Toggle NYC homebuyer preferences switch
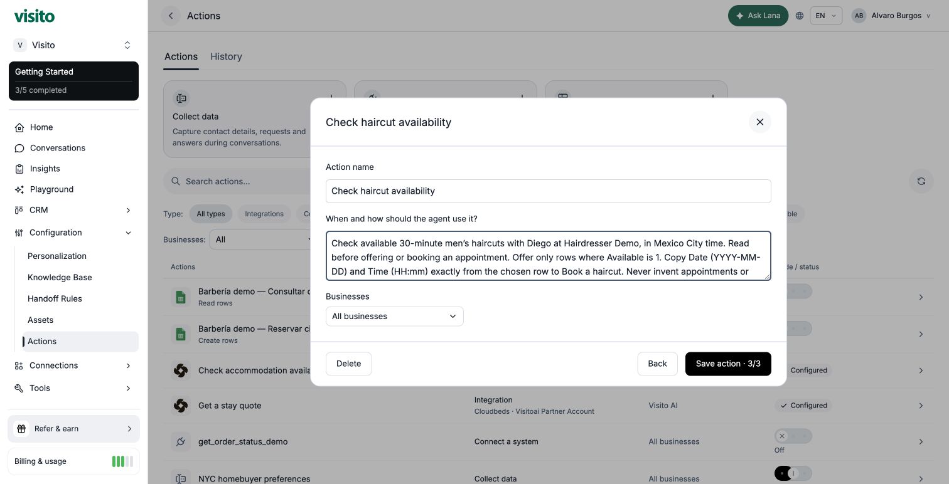 point(793,473)
